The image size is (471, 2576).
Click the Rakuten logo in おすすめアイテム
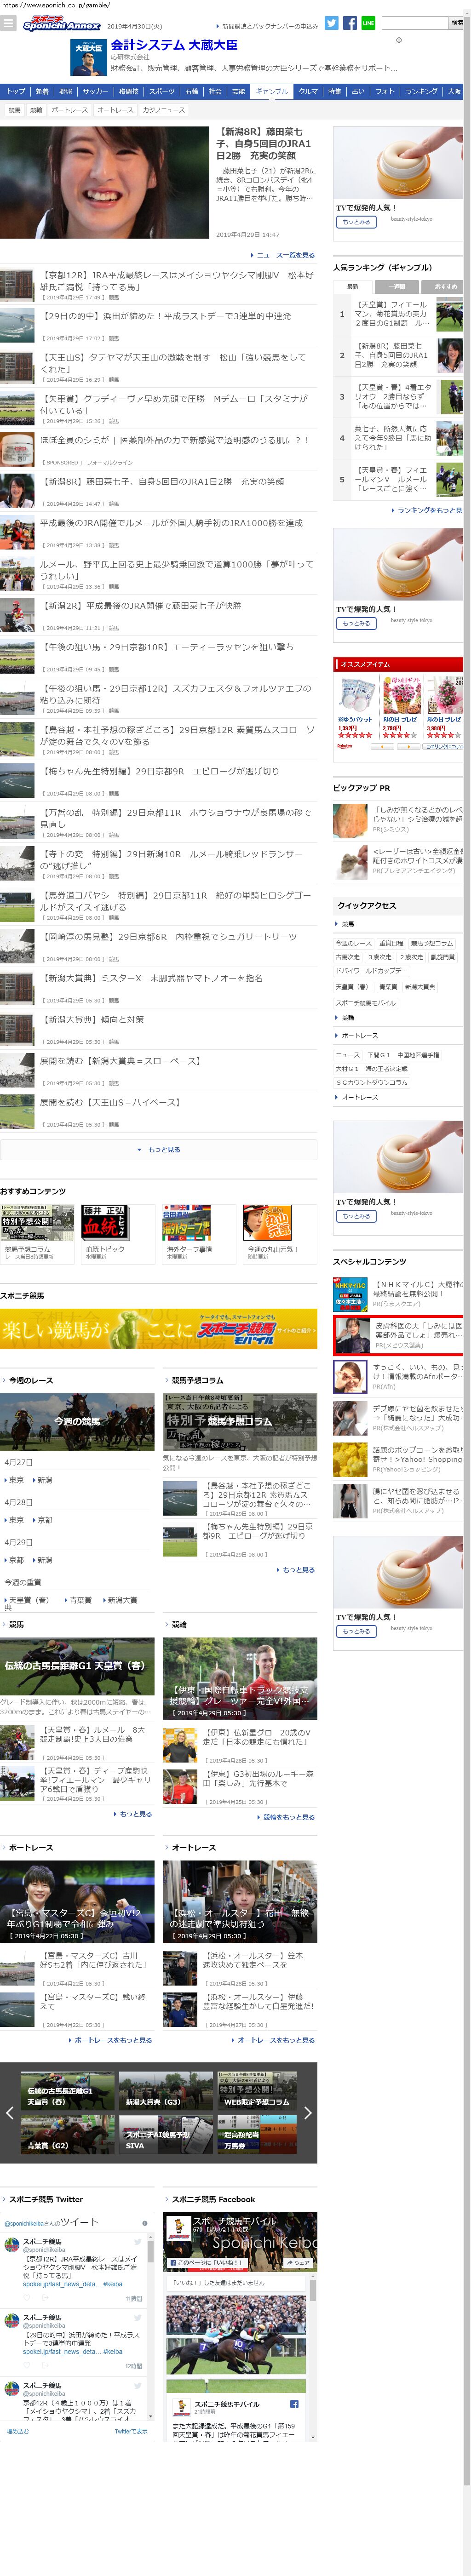click(344, 747)
